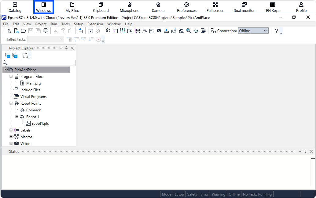
Task: Collapse the Robot 1 tree node
Action: click(x=17, y=117)
